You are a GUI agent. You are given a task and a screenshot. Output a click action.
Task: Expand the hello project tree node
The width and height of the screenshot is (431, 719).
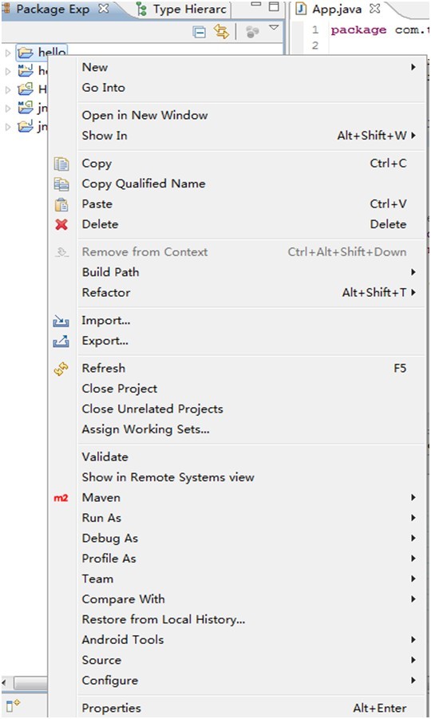click(7, 53)
